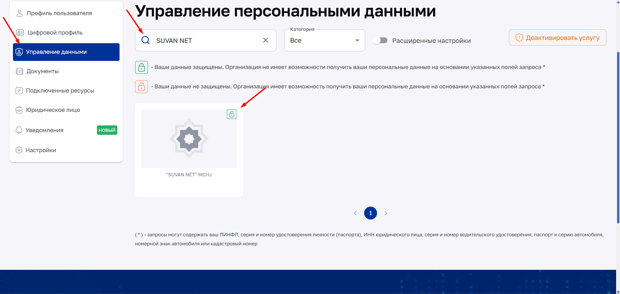
Task: Toggle the Расширенные настройки switch
Action: point(380,40)
